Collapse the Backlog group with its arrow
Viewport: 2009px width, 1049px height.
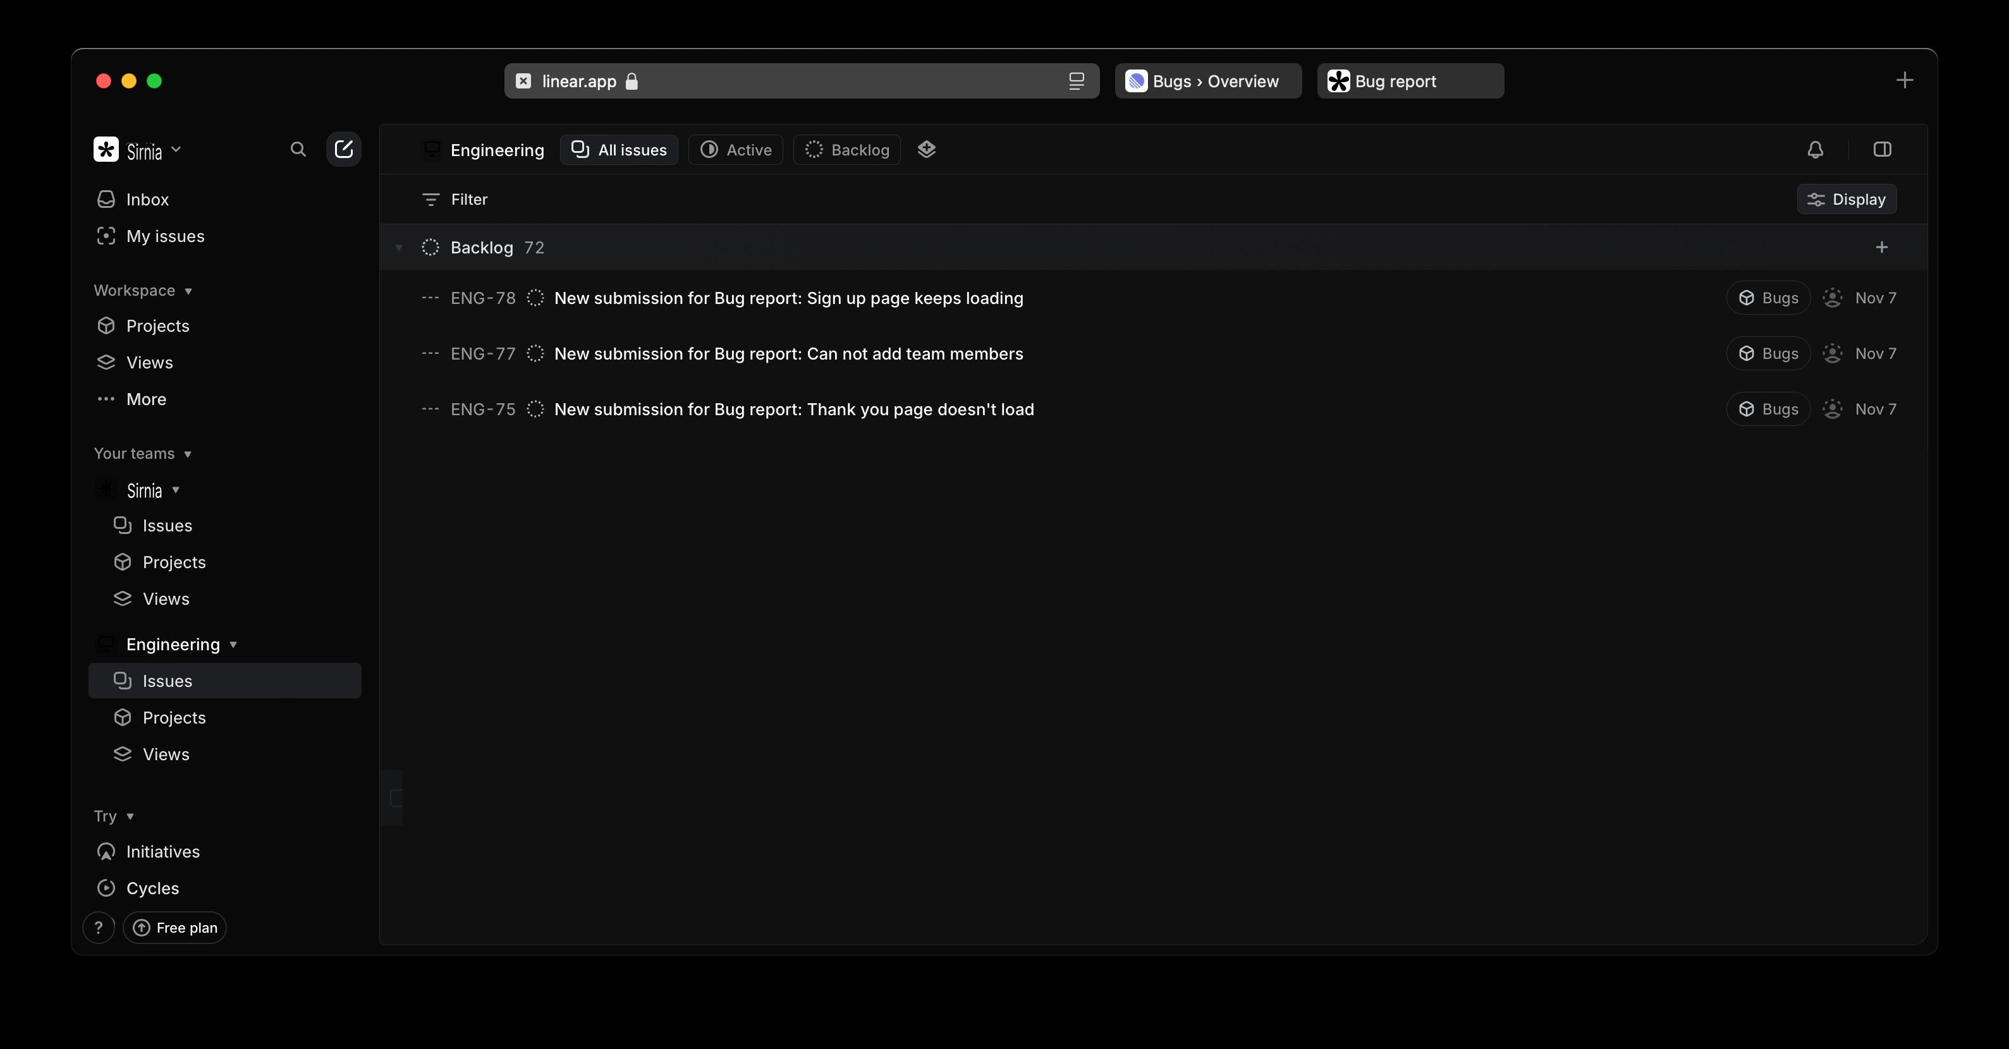(x=398, y=248)
